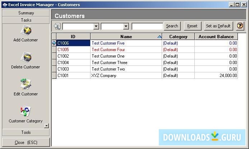Open the Tools section
The height and width of the screenshot is (149, 249).
26,132
